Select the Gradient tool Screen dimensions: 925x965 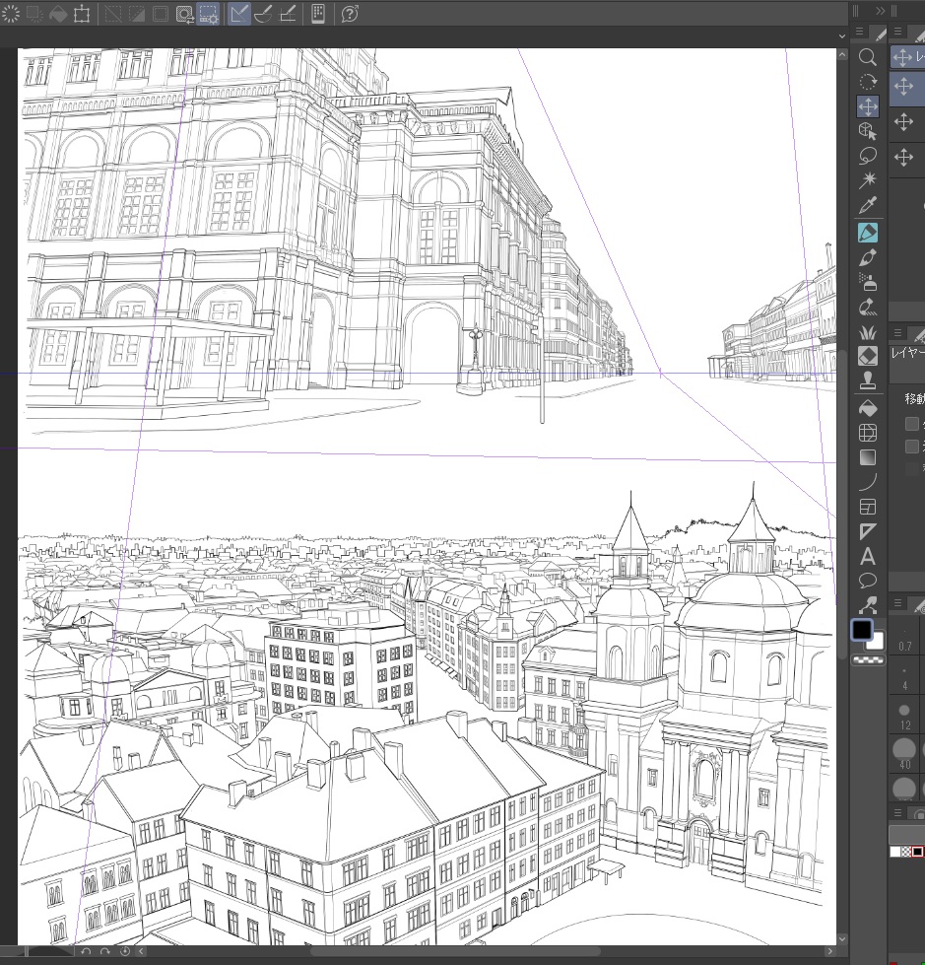click(x=868, y=457)
